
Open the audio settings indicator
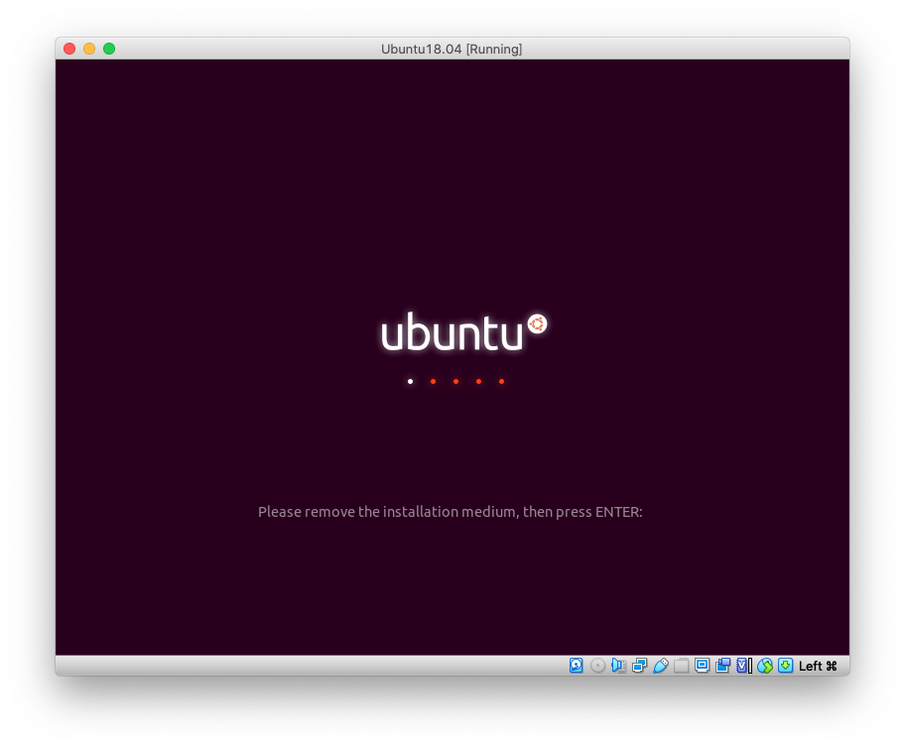click(618, 666)
